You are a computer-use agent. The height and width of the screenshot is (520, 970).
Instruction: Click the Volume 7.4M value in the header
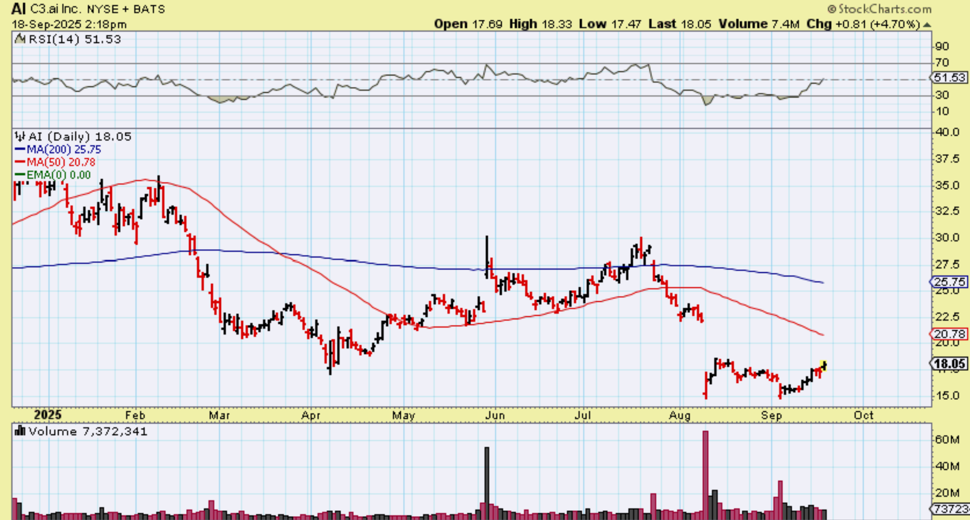click(x=759, y=24)
